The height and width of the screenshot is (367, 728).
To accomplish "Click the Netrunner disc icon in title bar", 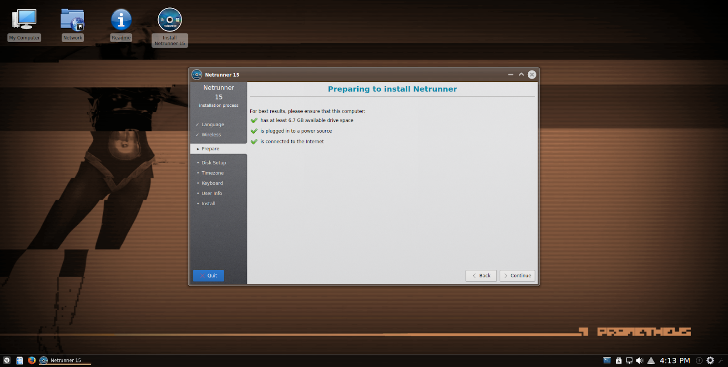I will tap(197, 74).
